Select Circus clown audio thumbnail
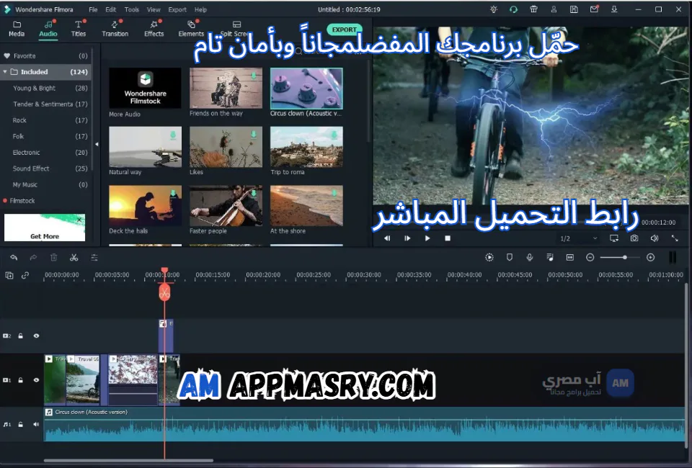Viewport: 692px width, 468px height. 306,88
